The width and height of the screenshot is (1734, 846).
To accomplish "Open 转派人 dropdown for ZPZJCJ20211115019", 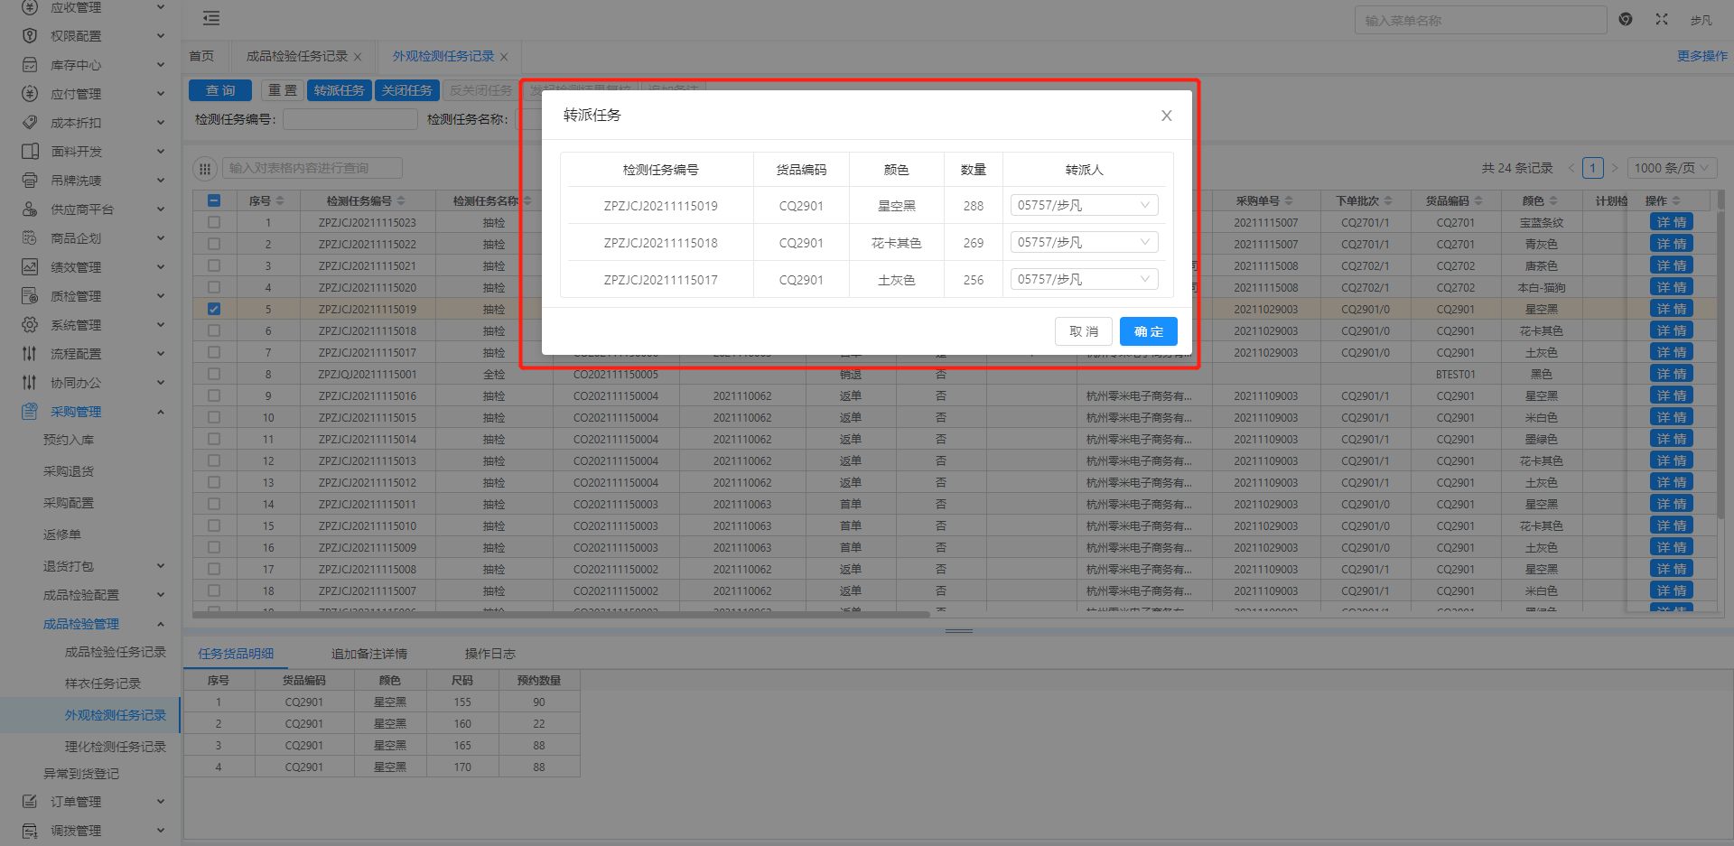I will point(1084,206).
